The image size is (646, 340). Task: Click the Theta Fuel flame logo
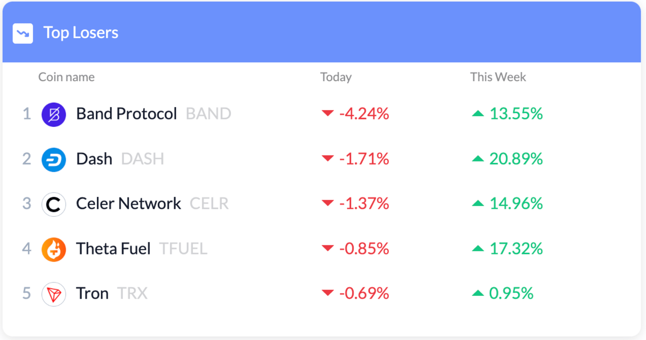[x=54, y=250]
